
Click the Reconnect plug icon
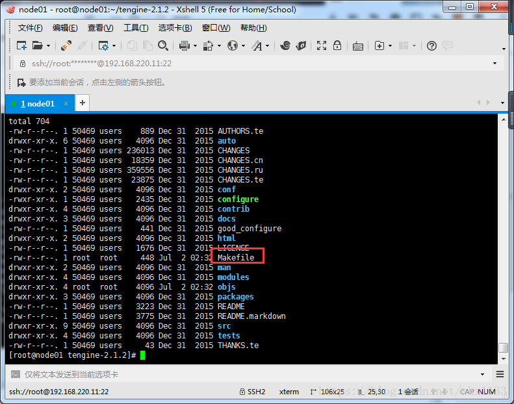[x=66, y=46]
